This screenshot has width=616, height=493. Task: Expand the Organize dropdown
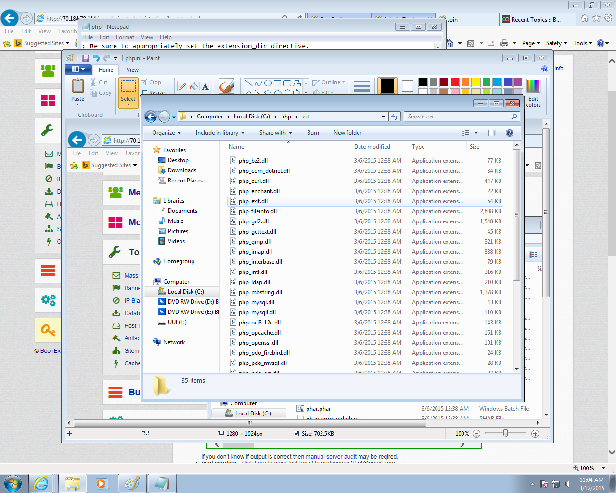[167, 133]
